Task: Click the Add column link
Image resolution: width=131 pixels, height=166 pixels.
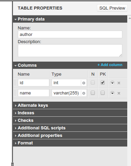Action: pos(110,65)
